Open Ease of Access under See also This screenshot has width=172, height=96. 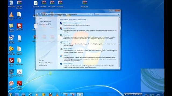tap(43, 65)
